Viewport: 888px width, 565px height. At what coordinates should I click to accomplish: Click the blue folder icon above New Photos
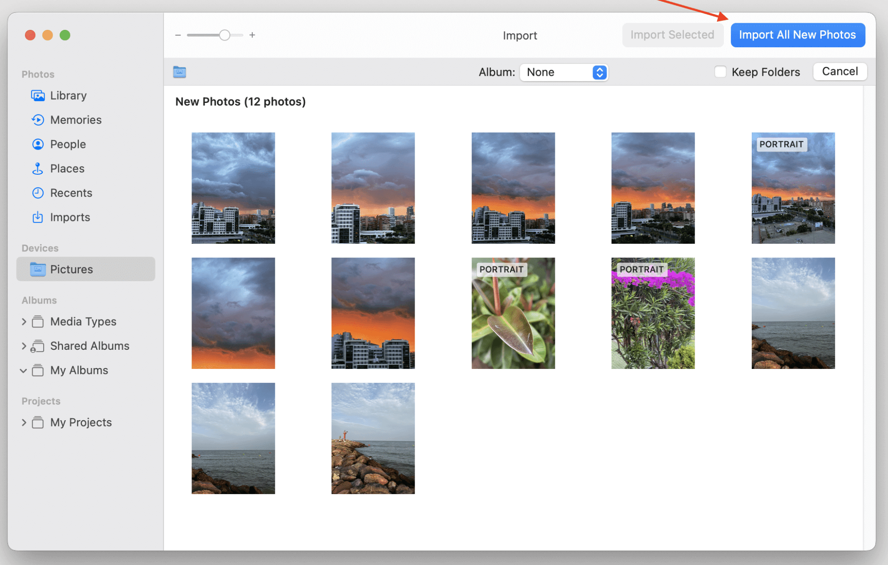click(179, 71)
